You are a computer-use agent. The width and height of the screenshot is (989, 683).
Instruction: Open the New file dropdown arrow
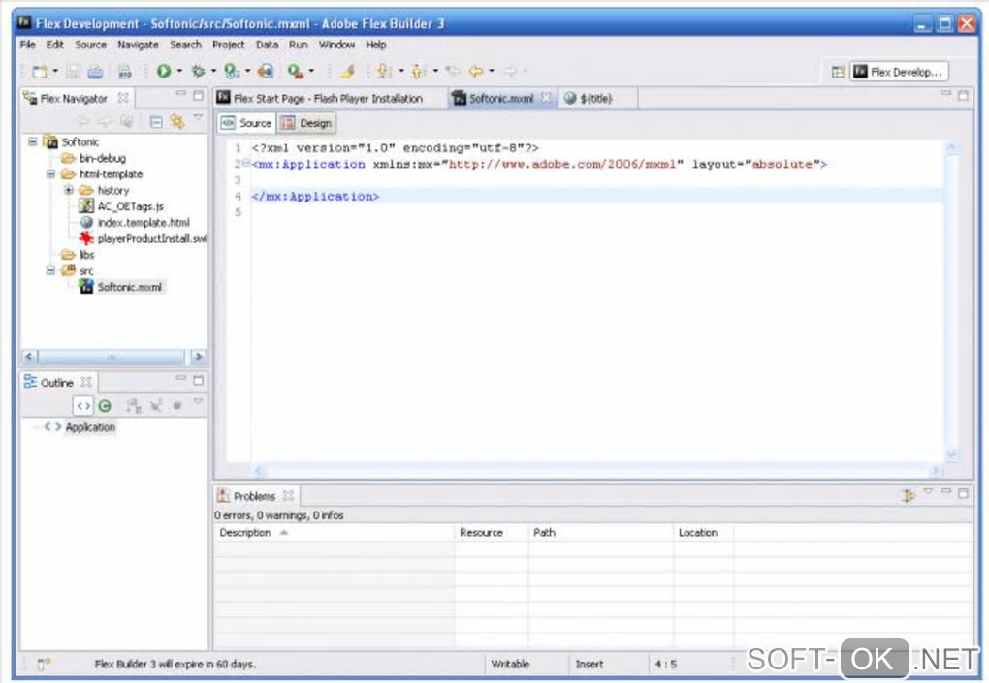(55, 71)
